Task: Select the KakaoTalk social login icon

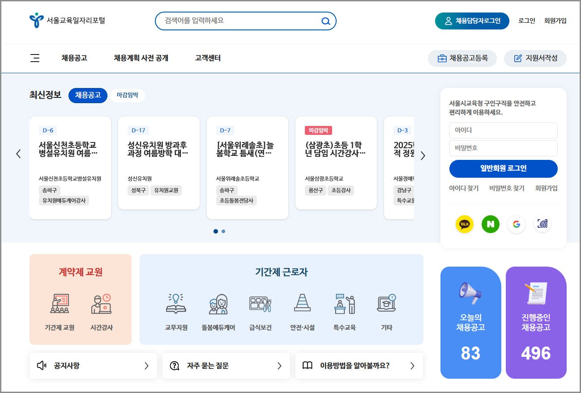Action: pos(464,224)
